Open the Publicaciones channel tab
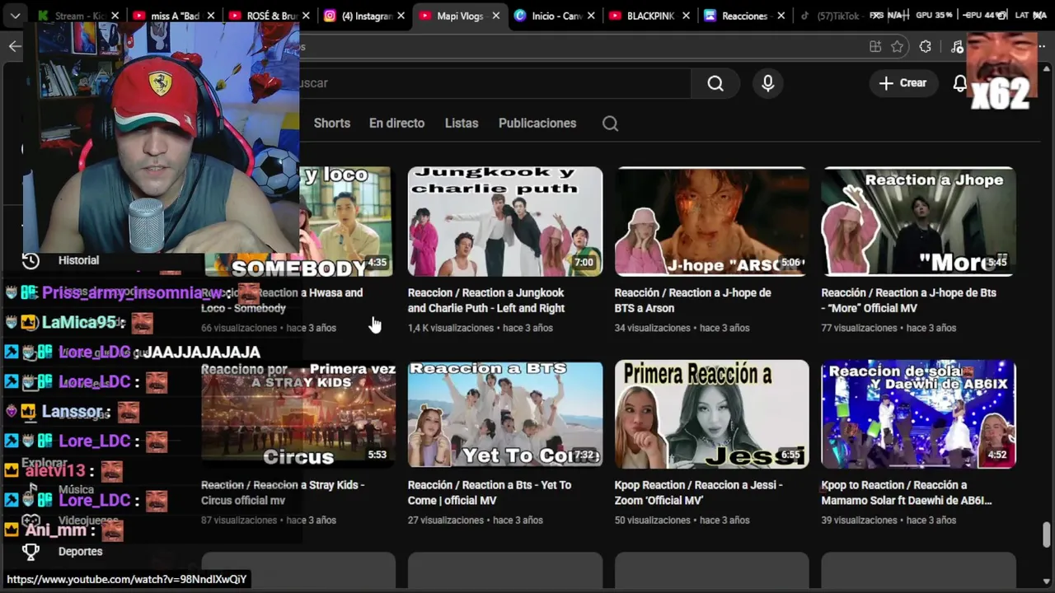The width and height of the screenshot is (1055, 593). tap(537, 123)
